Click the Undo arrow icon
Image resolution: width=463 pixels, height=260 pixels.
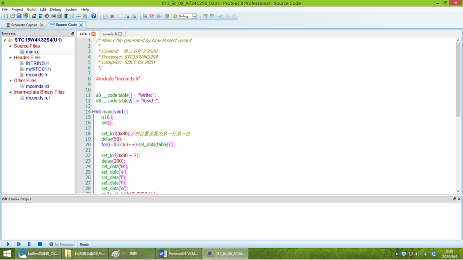tap(205, 16)
